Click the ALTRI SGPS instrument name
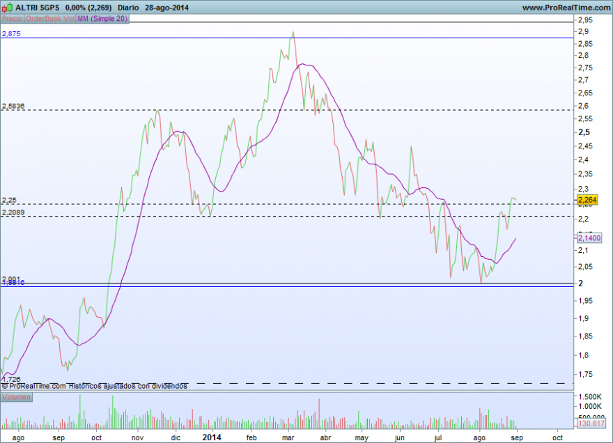This screenshot has width=613, height=443. [38, 8]
